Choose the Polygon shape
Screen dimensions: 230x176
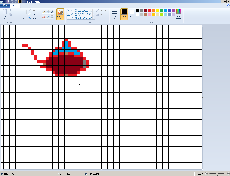coord(87,11)
